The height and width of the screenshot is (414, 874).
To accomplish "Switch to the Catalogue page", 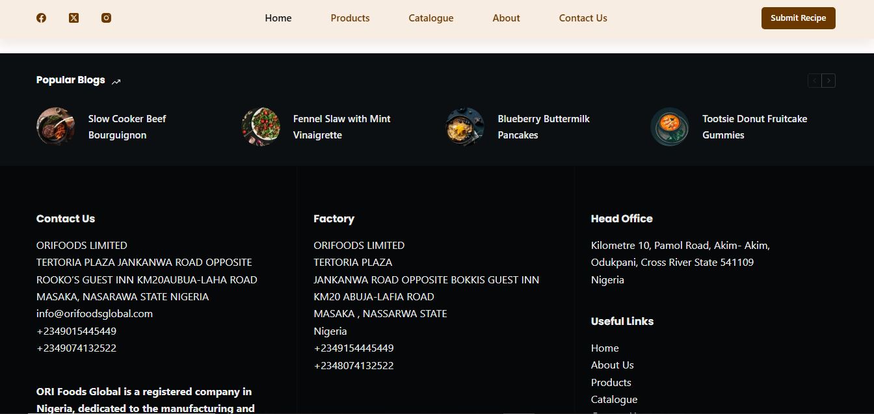I will pyautogui.click(x=430, y=18).
